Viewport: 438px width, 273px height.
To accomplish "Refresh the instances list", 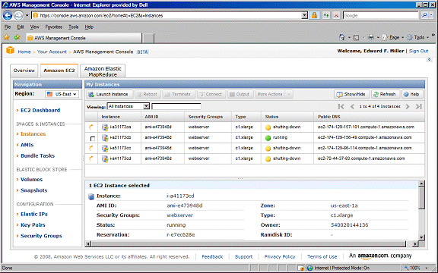I will click(386, 95).
